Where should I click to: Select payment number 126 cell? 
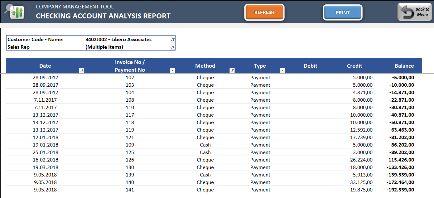click(130, 160)
